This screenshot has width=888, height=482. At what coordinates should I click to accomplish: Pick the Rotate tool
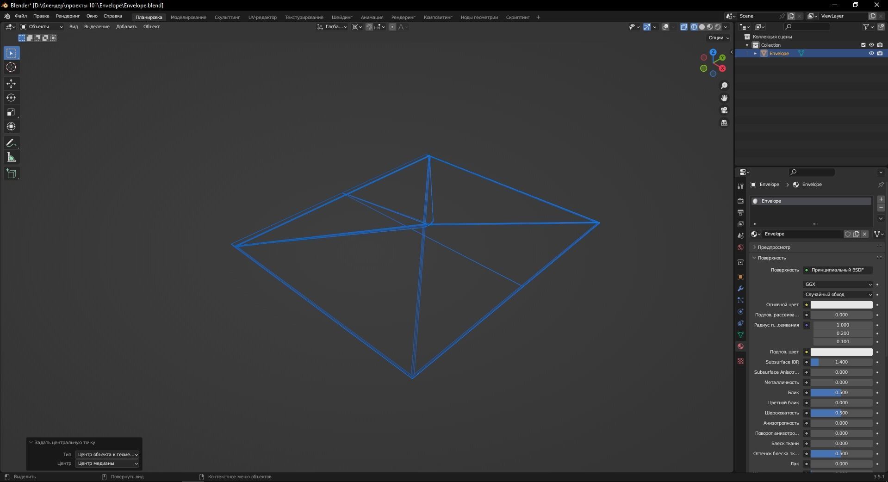[x=12, y=98]
